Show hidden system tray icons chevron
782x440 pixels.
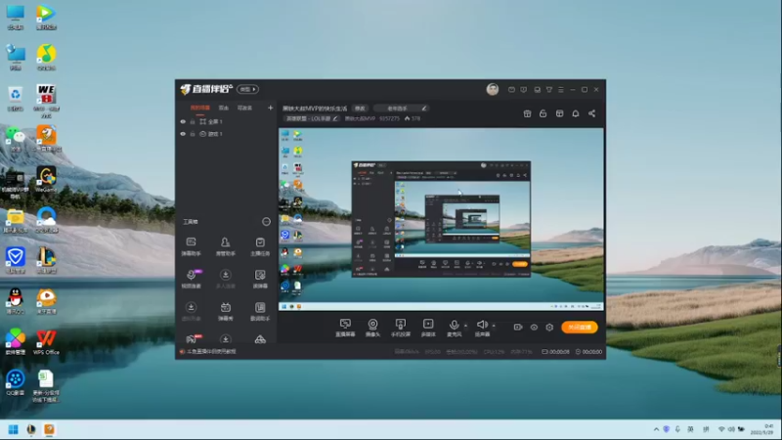click(x=656, y=429)
